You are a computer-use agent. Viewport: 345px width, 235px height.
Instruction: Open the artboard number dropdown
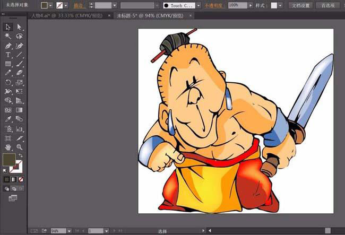tap(107, 231)
